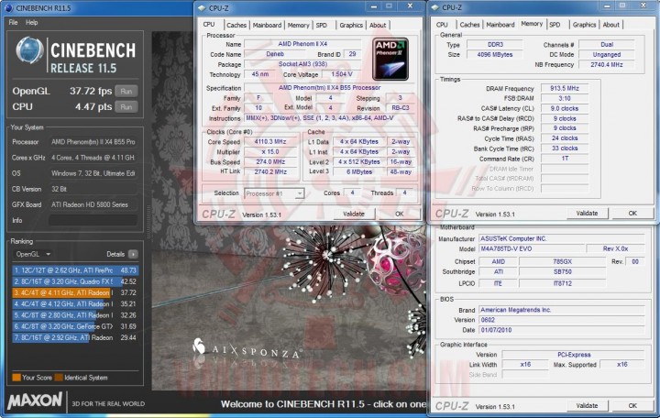Screen dimensions: 660x418
Task: Click OK in bottom CPU-Z mainboard window
Action: [x=632, y=405]
